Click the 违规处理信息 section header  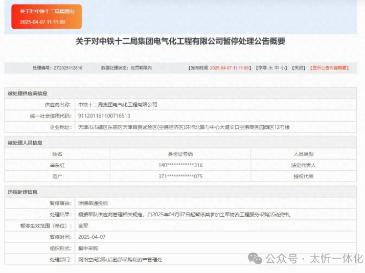point(22,192)
